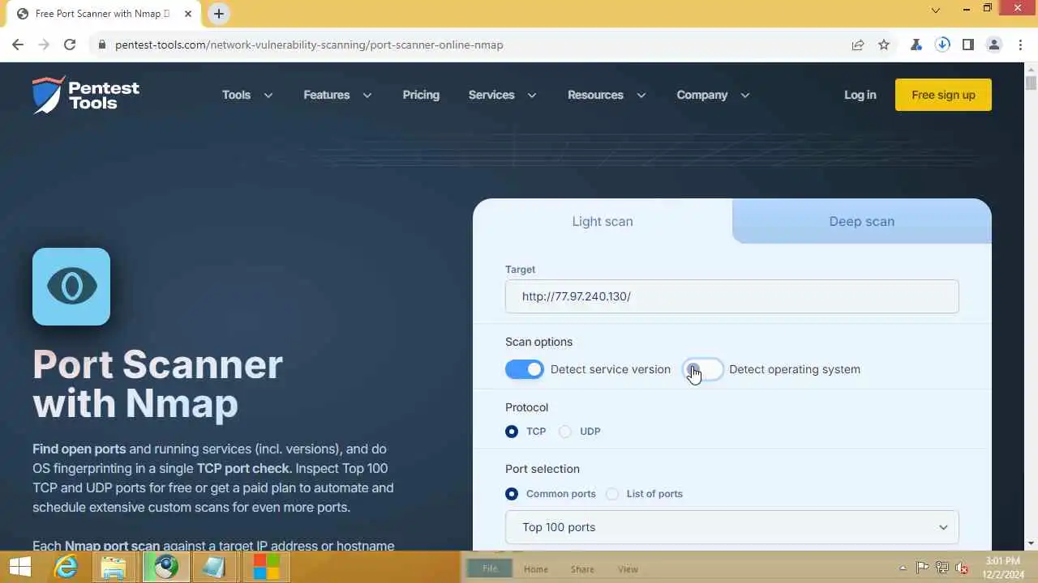Click the network tray icon
The height and width of the screenshot is (583, 1038).
click(942, 568)
